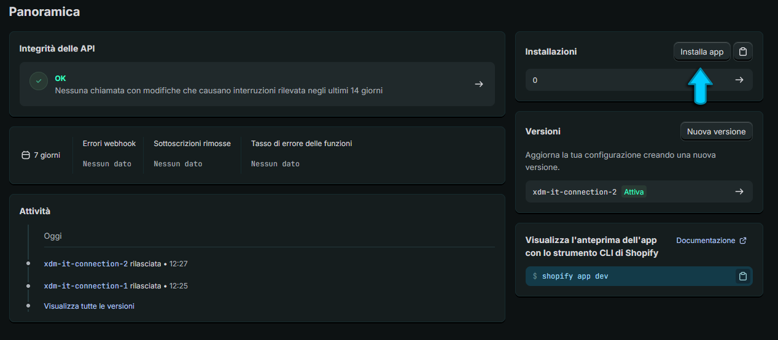Open the Documentazione link
This screenshot has height=340, width=778.
[706, 241]
